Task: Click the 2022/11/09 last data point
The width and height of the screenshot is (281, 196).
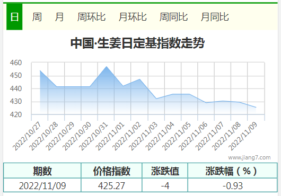Action: click(x=256, y=108)
